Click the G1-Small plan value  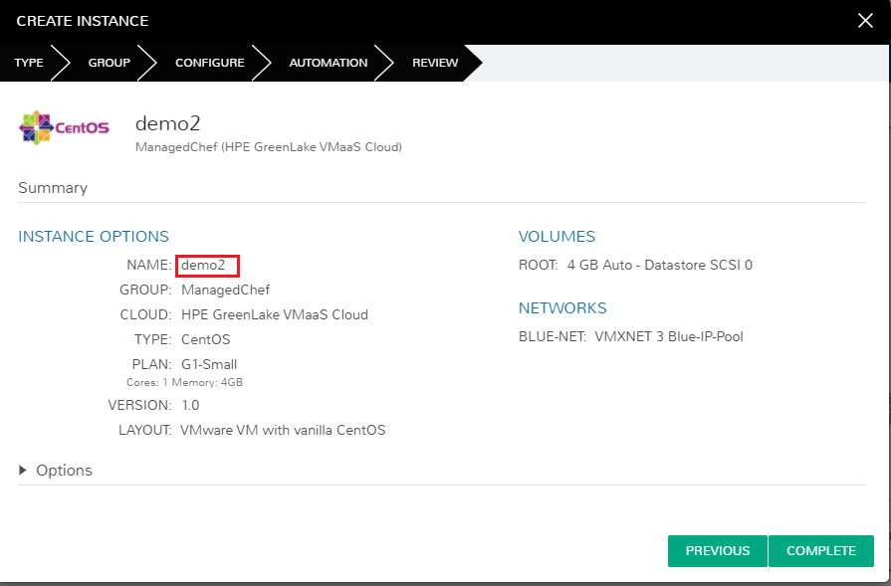click(209, 364)
